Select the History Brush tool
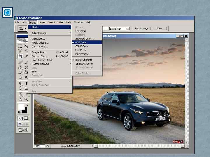 (x=26, y=67)
